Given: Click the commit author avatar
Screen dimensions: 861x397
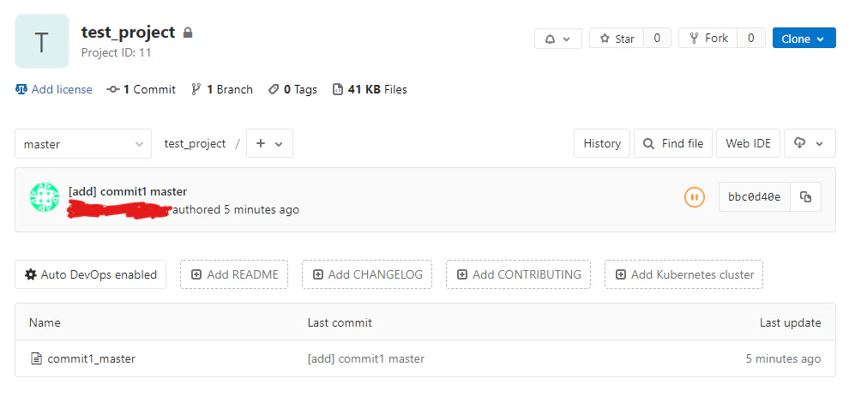Looking at the screenshot, I should (x=44, y=196).
